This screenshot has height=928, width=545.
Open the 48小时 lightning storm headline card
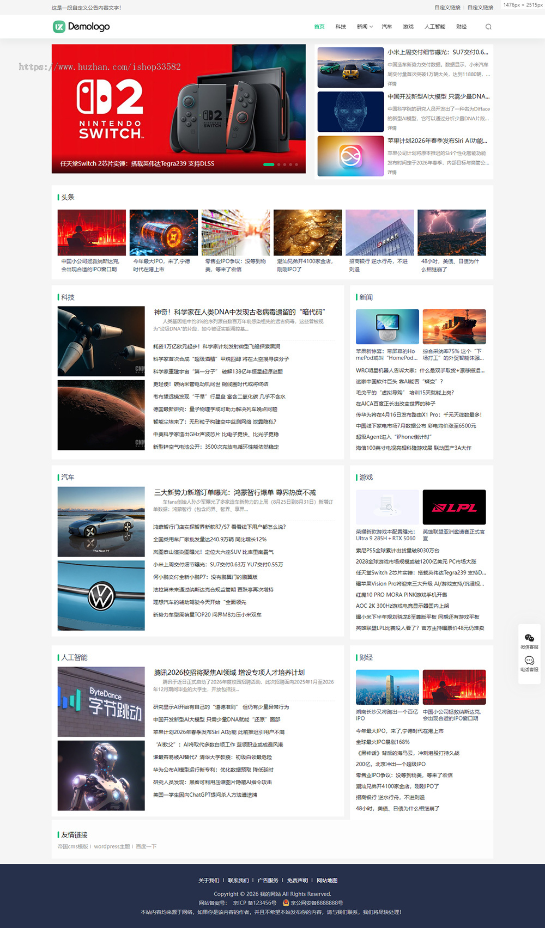[x=451, y=241]
